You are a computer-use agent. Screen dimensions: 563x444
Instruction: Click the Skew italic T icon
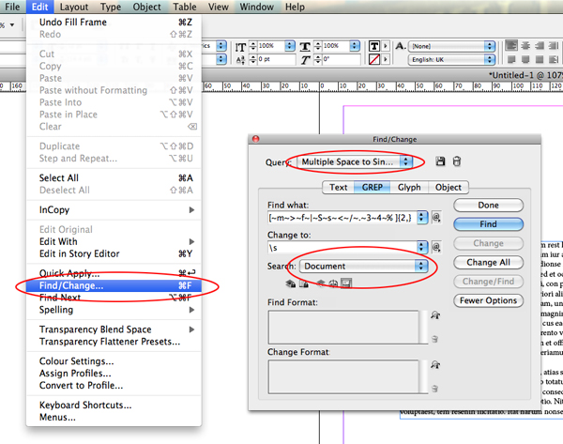click(x=305, y=60)
